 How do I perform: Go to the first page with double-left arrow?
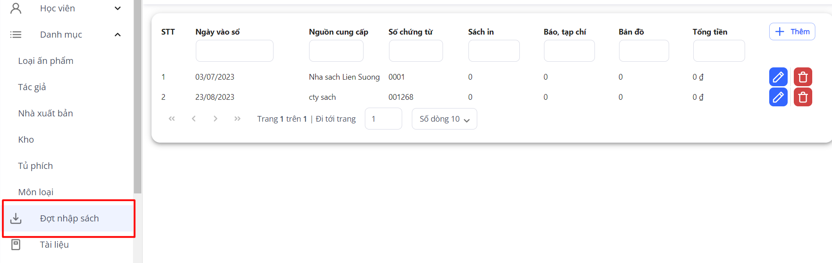(172, 119)
